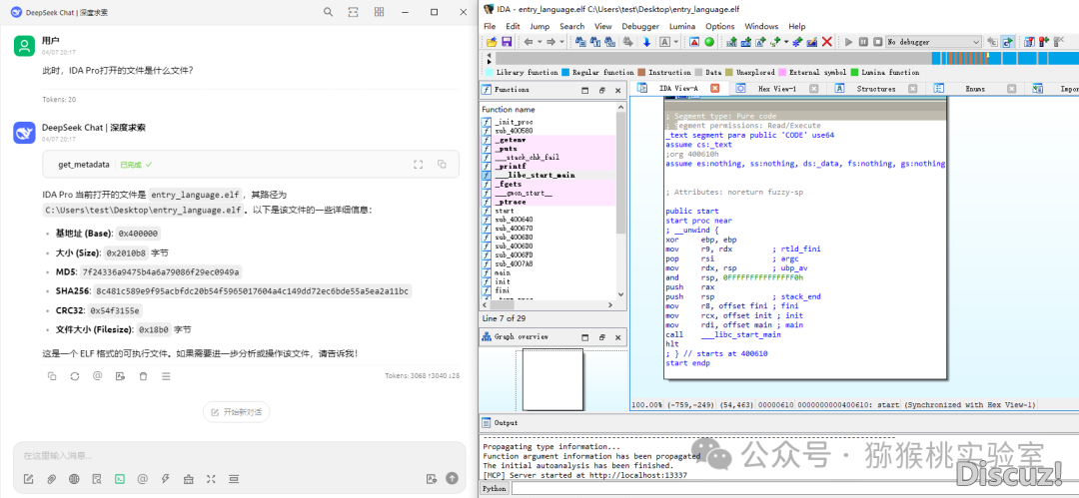Click the red X icon in IDA toolbar
Viewport: 1079px width, 498px height.
[x=827, y=42]
